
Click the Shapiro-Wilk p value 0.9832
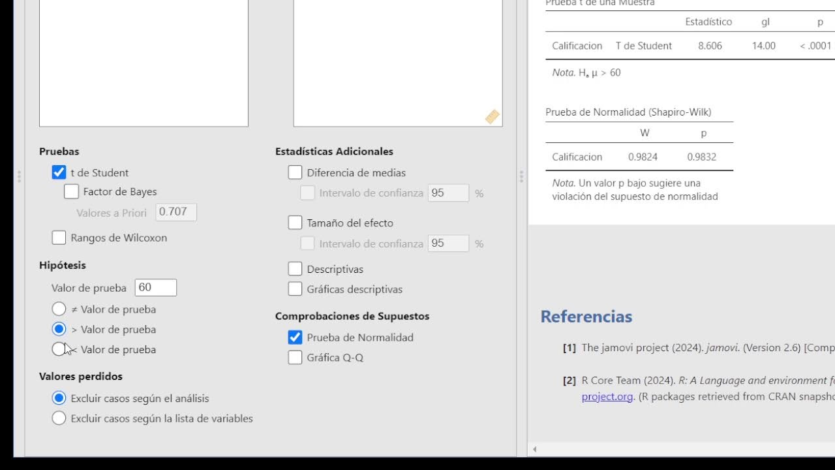coord(701,157)
